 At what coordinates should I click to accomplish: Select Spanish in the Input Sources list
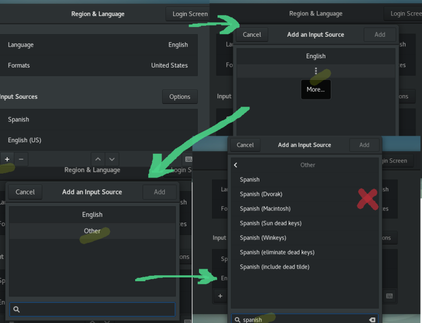point(98,120)
